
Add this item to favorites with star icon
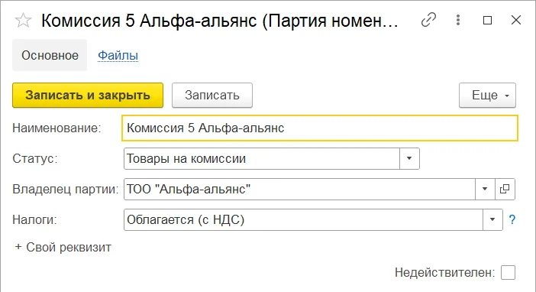pos(23,21)
